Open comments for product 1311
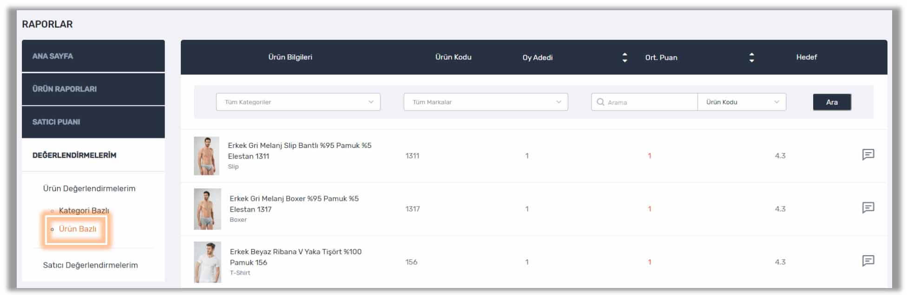This screenshot has height=295, width=907. click(x=868, y=154)
